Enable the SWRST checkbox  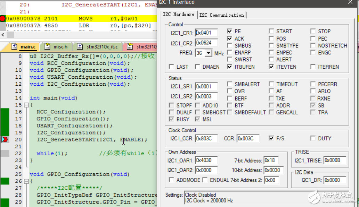230,59
